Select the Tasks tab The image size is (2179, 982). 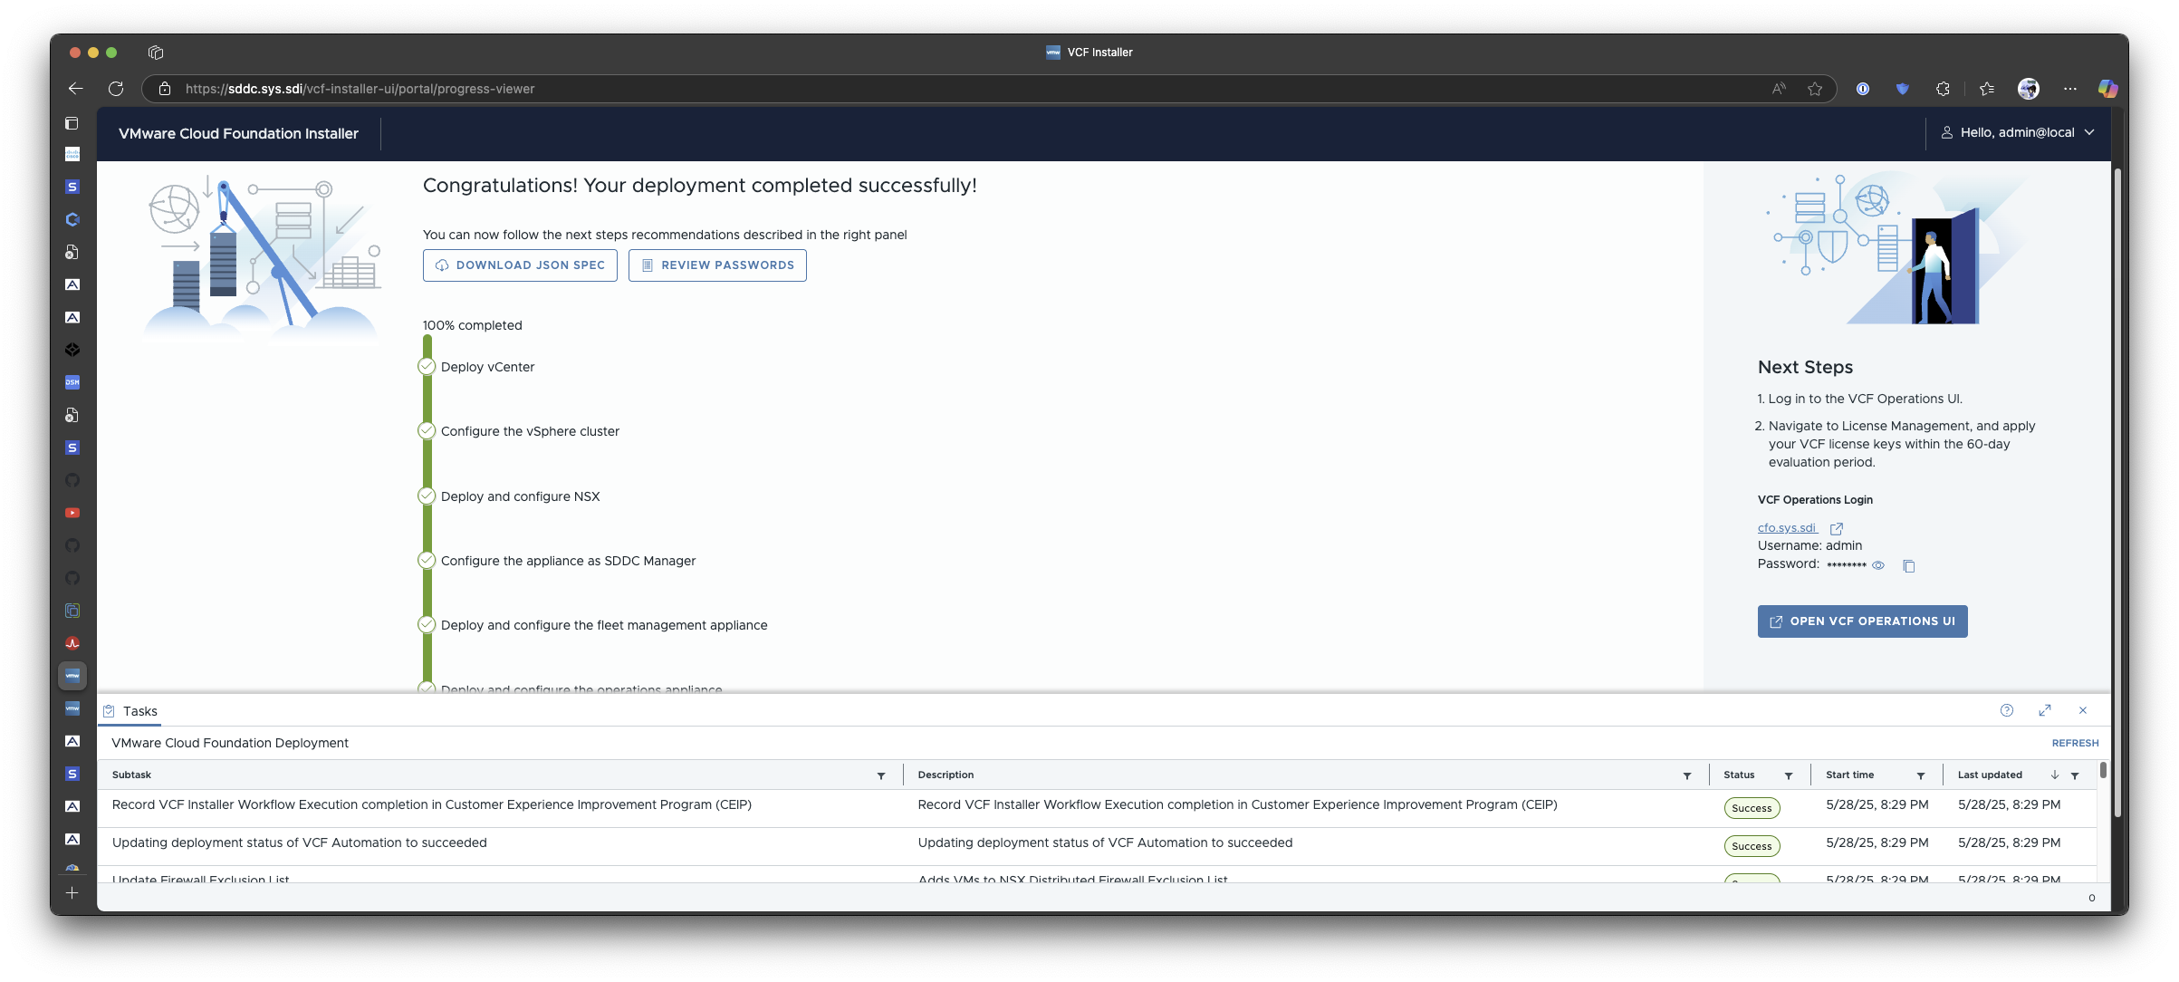point(131,711)
